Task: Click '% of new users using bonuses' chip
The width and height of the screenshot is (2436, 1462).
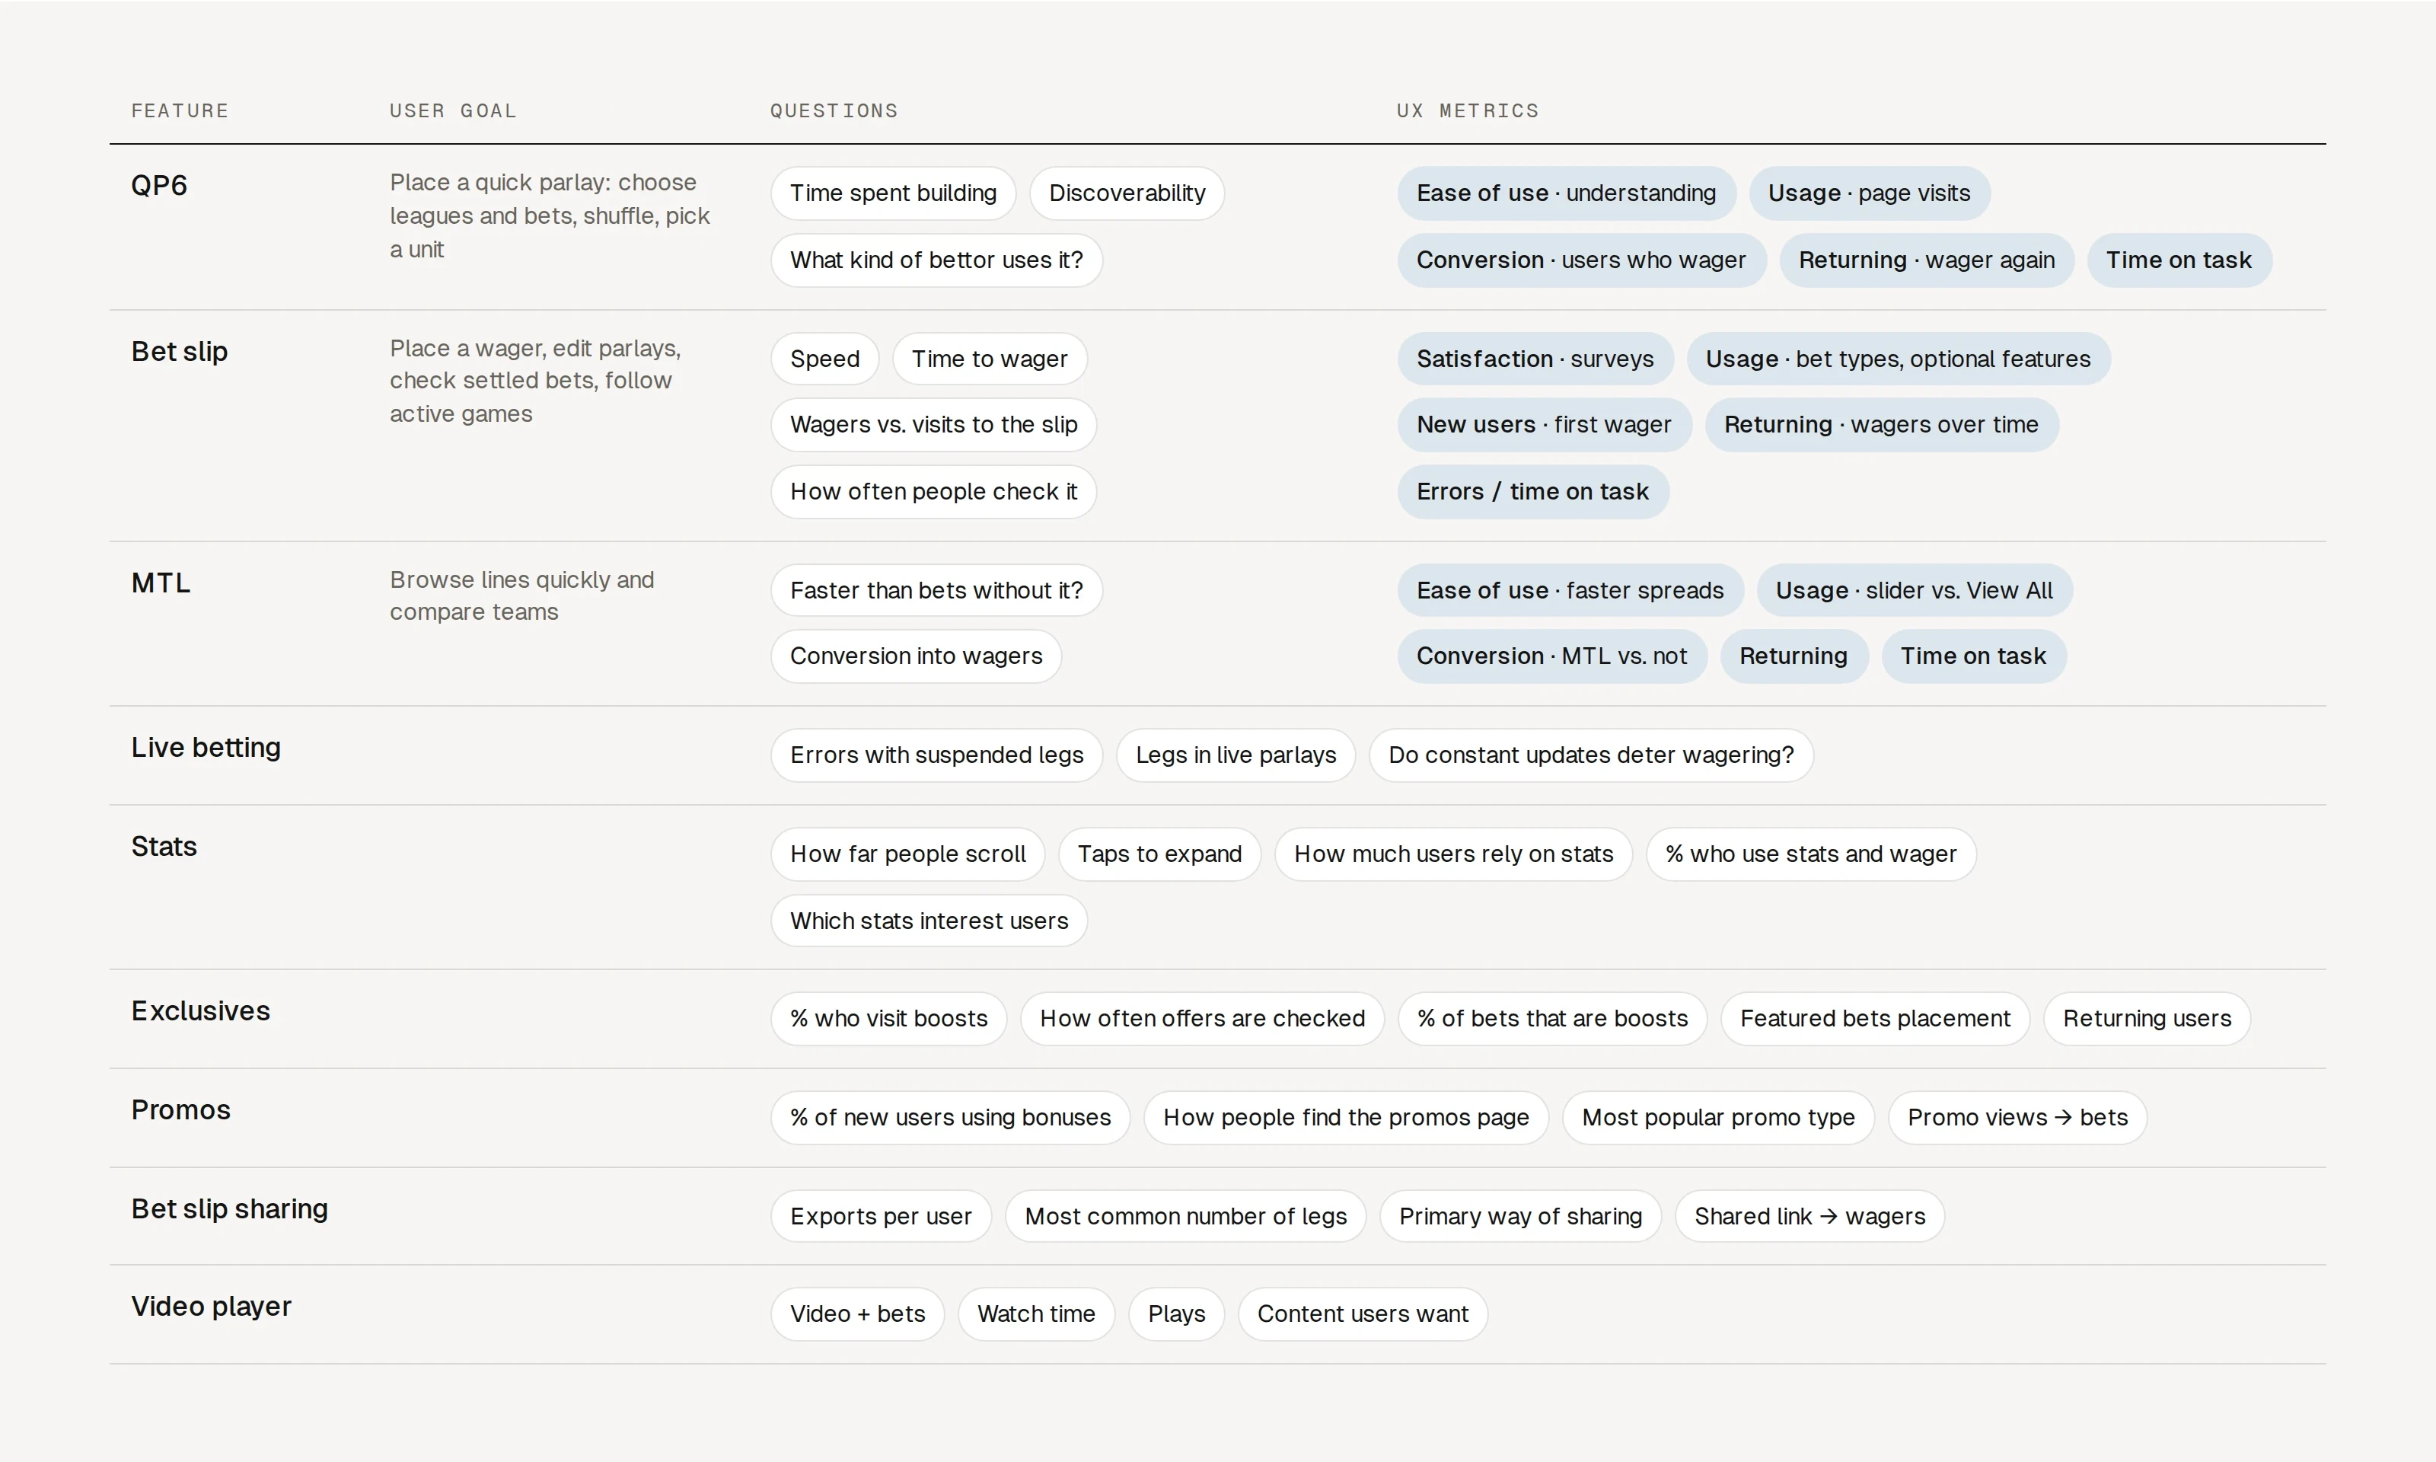Action: click(949, 1118)
